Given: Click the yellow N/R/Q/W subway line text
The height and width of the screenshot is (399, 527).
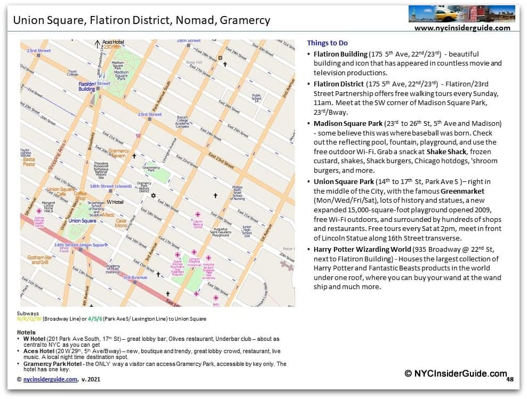Looking at the screenshot, I should coord(29,318).
